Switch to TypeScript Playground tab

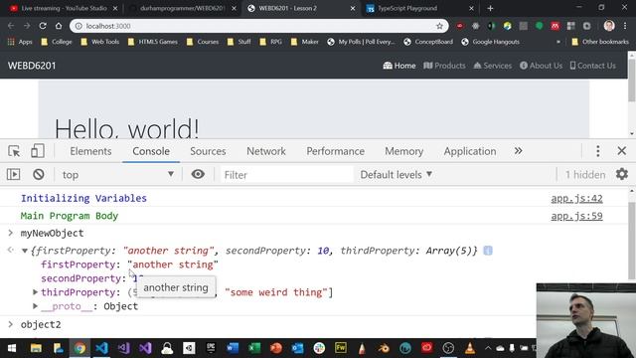tap(419, 8)
